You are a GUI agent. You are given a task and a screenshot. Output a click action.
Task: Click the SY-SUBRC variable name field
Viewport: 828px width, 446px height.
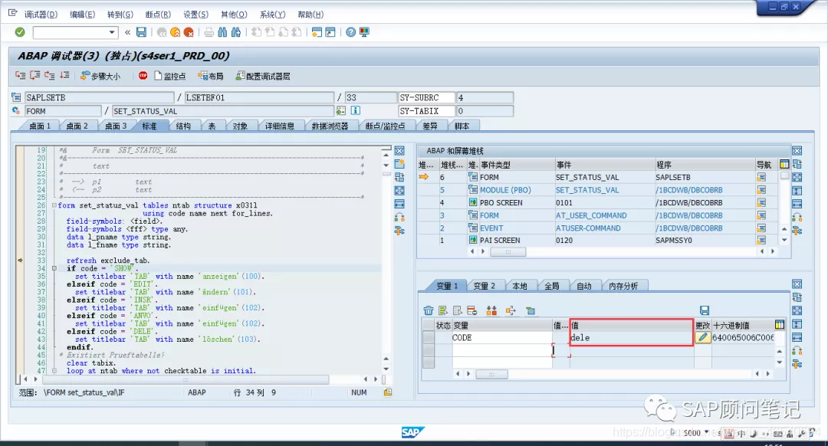pyautogui.click(x=426, y=97)
